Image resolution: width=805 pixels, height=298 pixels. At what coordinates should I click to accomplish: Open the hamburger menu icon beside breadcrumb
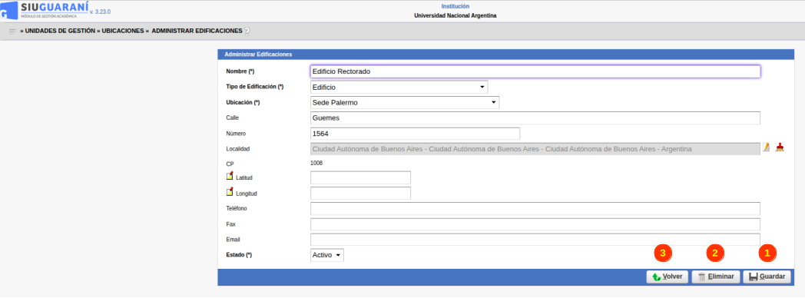13,31
